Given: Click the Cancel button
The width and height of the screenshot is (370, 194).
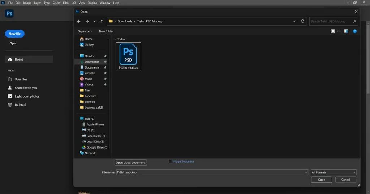Looking at the screenshot, I should 346,180.
